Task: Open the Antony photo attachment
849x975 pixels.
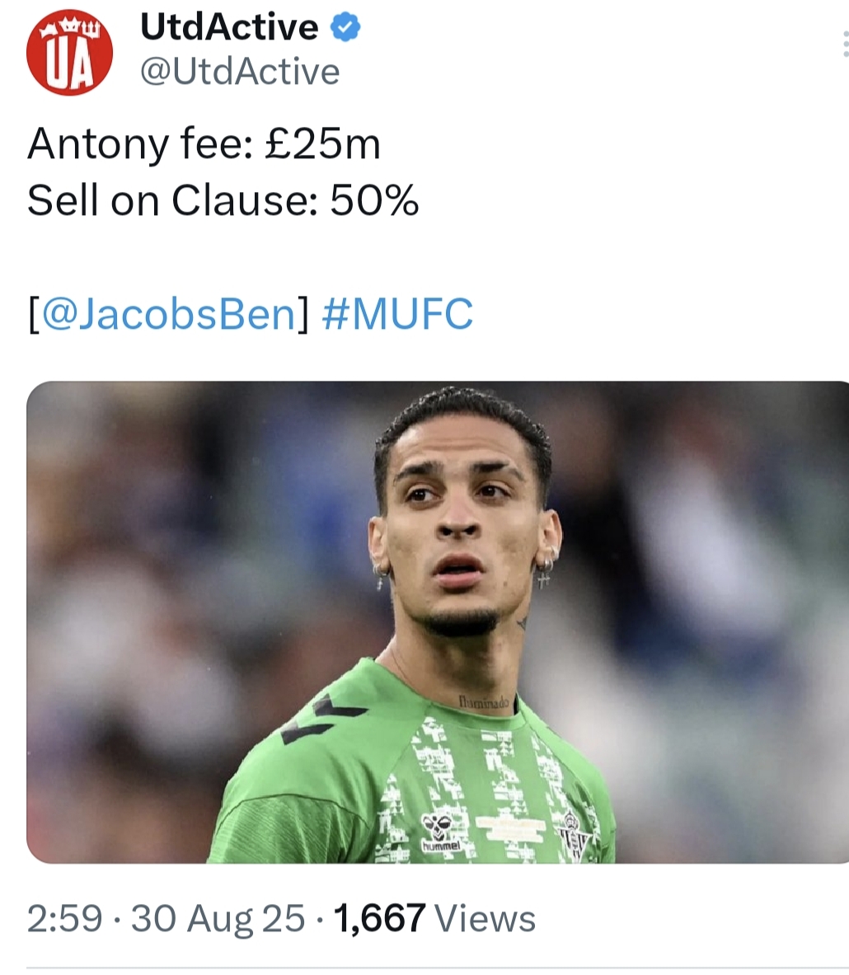Action: (x=438, y=621)
